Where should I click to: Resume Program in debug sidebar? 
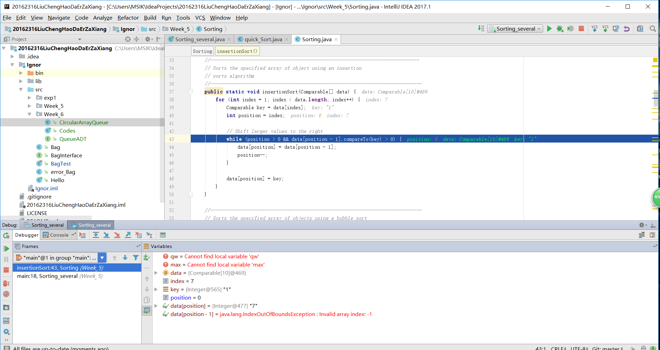coord(6,249)
